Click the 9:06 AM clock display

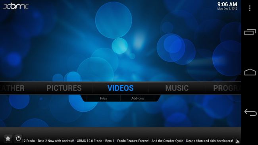227,4
